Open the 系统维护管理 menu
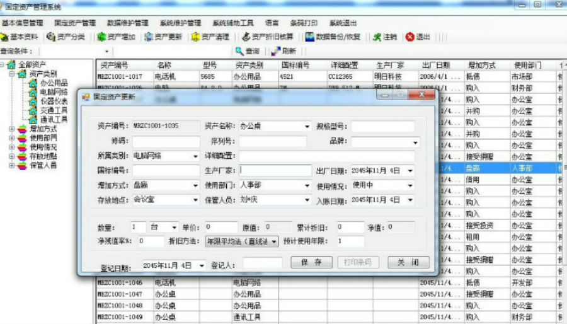The width and height of the screenshot is (567, 324). click(180, 23)
